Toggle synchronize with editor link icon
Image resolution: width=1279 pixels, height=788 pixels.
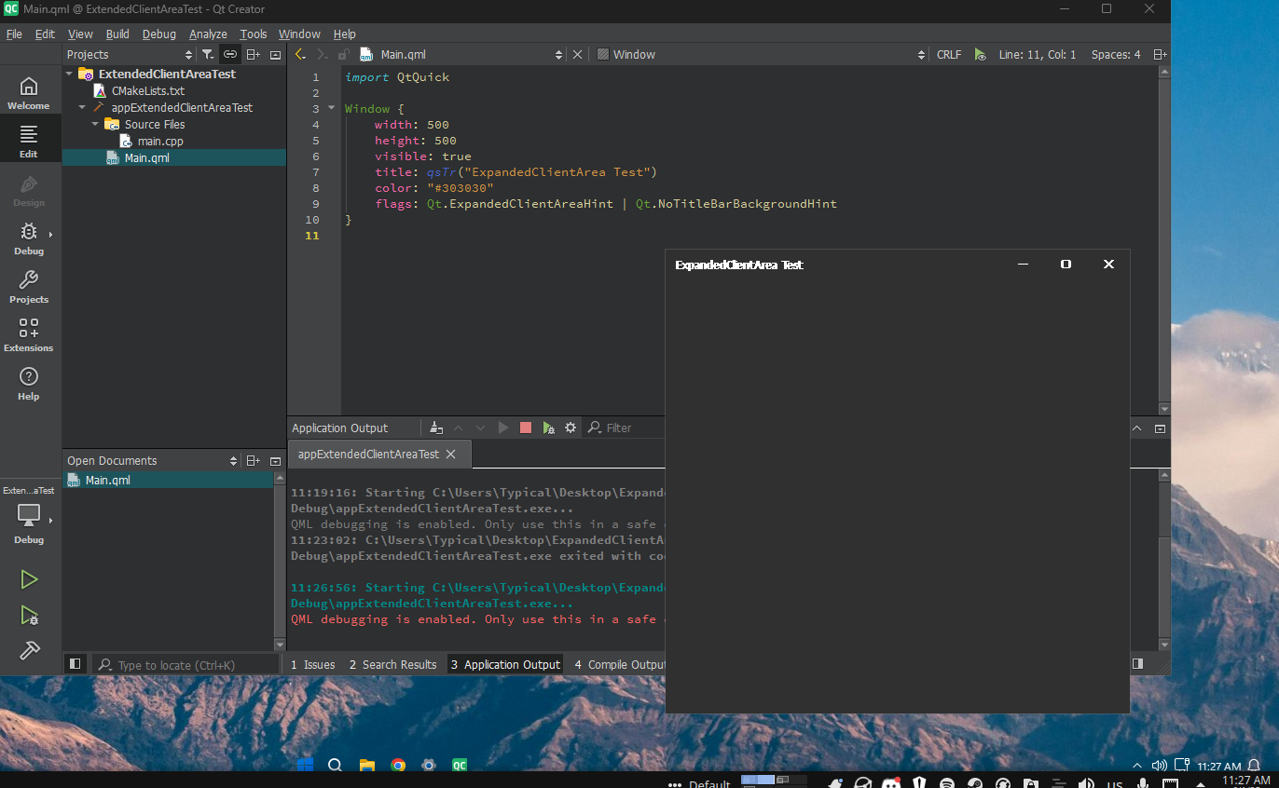pos(230,55)
